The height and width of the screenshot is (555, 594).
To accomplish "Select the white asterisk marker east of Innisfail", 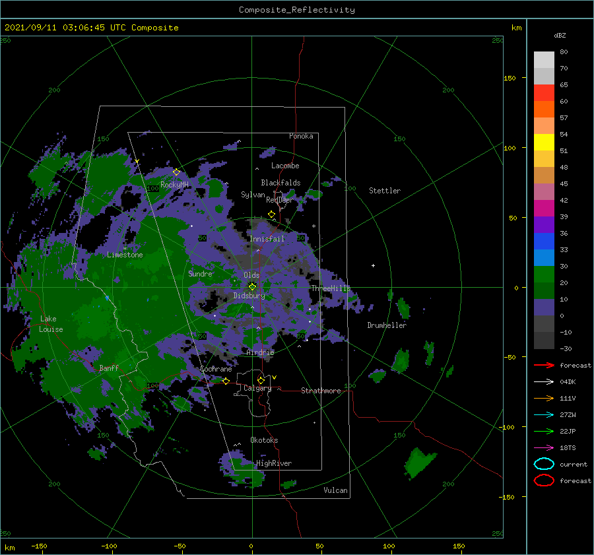I will [313, 226].
